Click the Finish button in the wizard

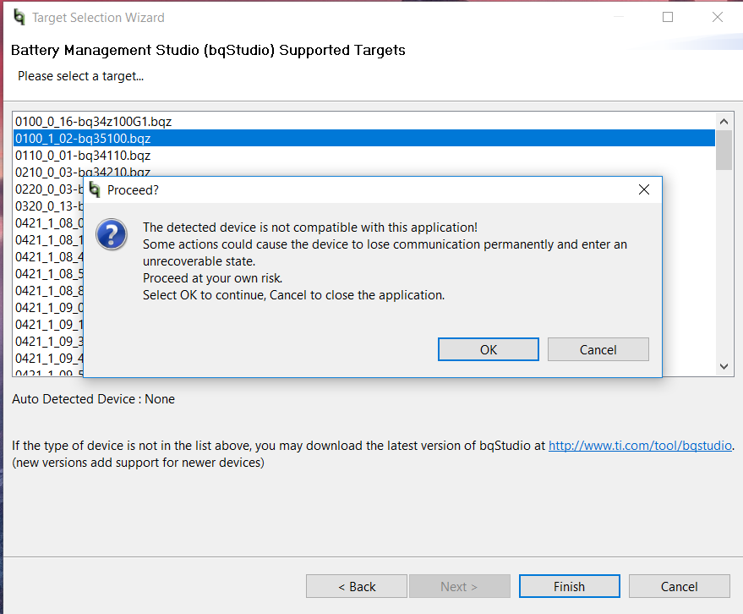pyautogui.click(x=569, y=586)
